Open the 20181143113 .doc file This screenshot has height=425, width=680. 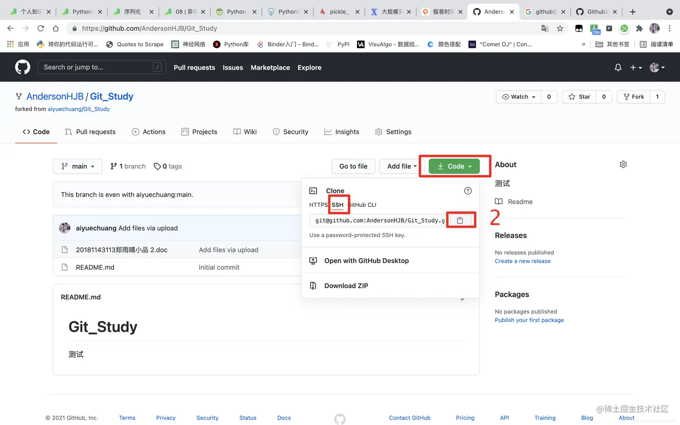[x=121, y=250]
